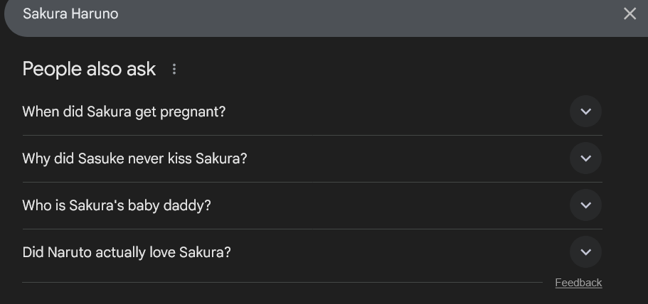Click the Feedback link
This screenshot has width=648, height=304.
pyautogui.click(x=578, y=283)
